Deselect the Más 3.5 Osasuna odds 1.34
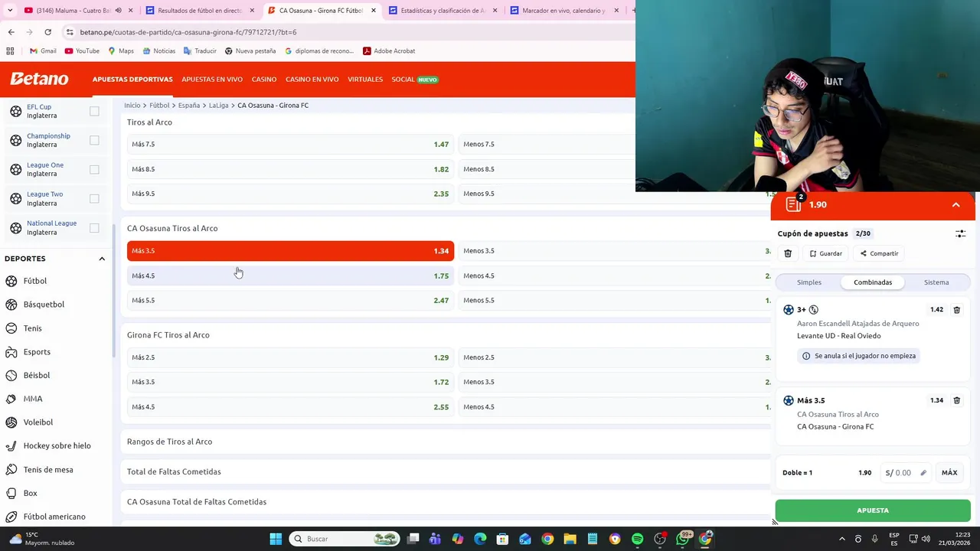The width and height of the screenshot is (980, 551). point(290,251)
